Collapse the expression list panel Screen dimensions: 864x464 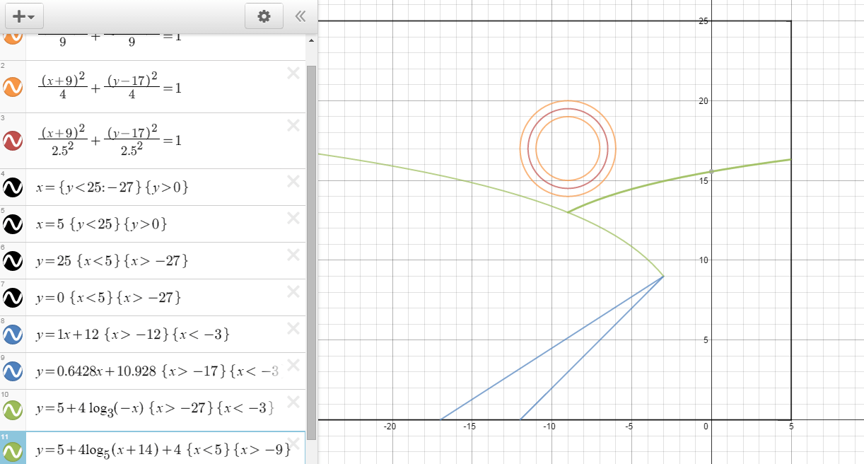[x=300, y=16]
